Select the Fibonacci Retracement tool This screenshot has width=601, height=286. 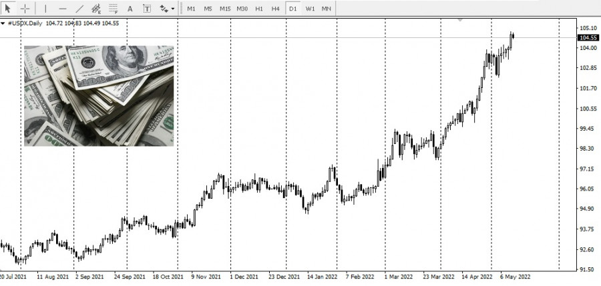(113, 9)
